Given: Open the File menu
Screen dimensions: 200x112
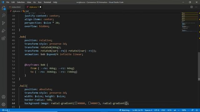Looking at the screenshot, I should (7, 2).
